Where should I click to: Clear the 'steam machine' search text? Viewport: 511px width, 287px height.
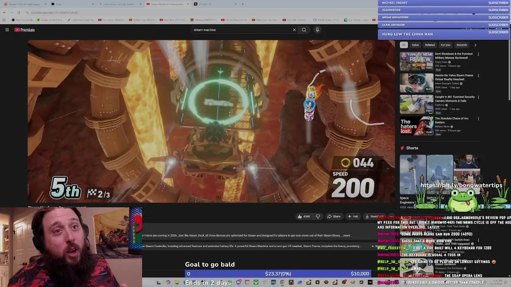click(294, 30)
